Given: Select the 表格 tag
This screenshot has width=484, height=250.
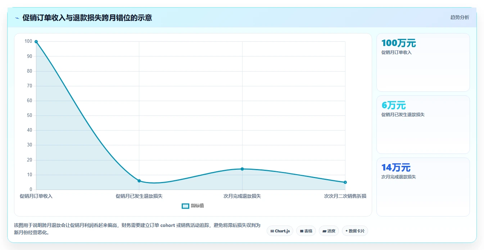Looking at the screenshot, I should tap(306, 231).
